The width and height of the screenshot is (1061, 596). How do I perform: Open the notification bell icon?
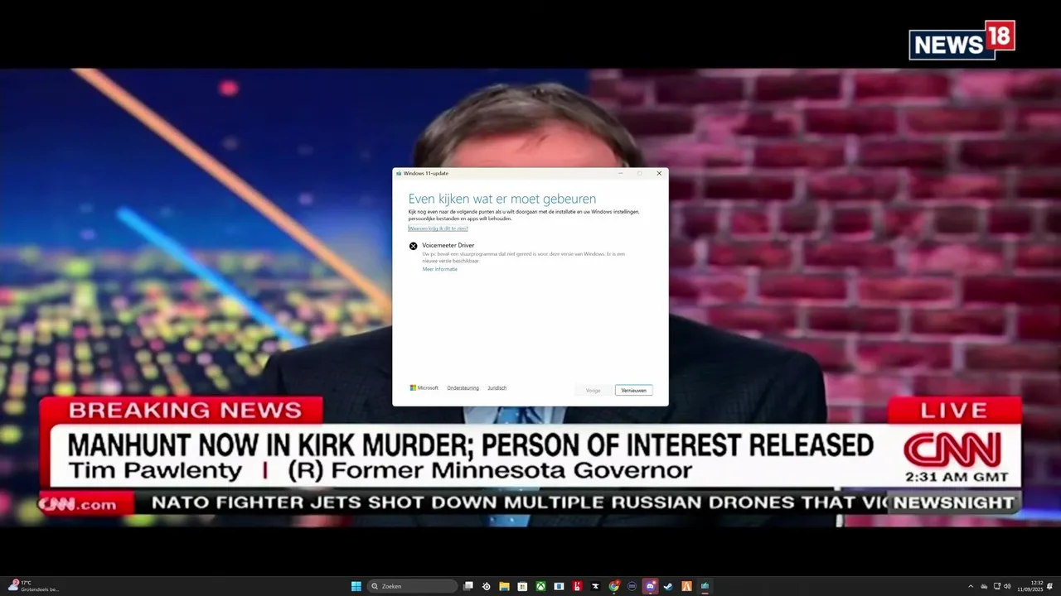(x=1050, y=586)
